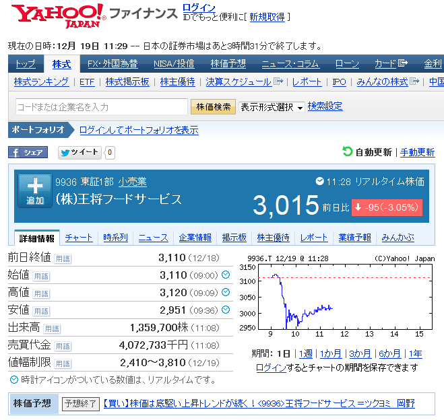444x420 pixels.
Task: Set chart period to 1年
Action: [416, 354]
